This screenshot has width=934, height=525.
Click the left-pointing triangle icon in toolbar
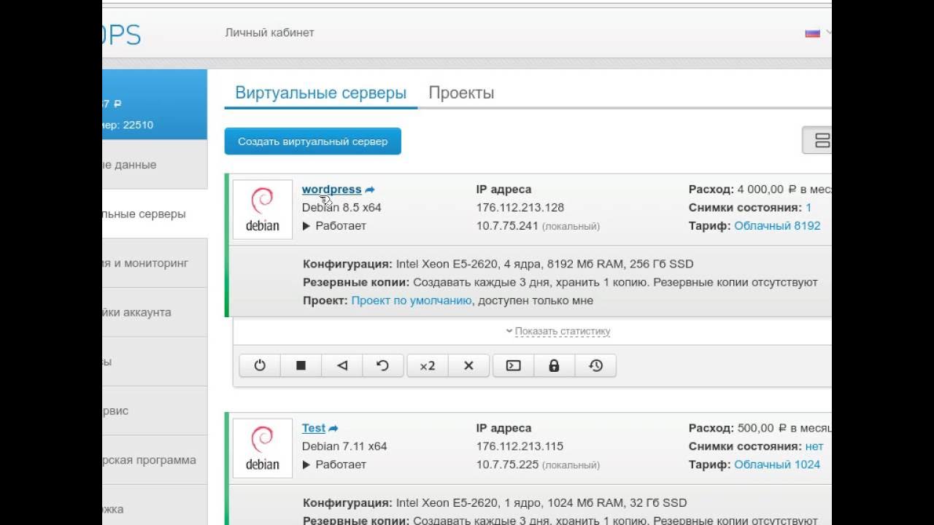(341, 366)
